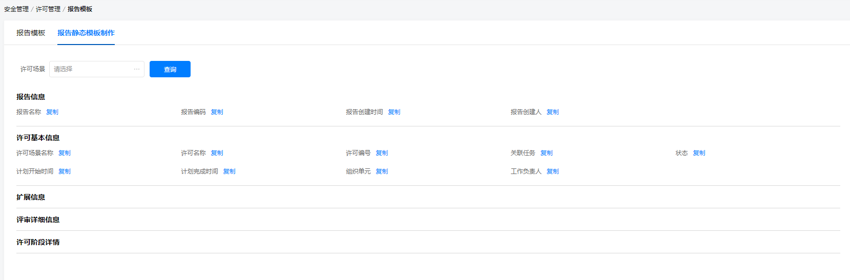Copy the 许可场景名称 field
The height and width of the screenshot is (280, 850).
click(65, 153)
